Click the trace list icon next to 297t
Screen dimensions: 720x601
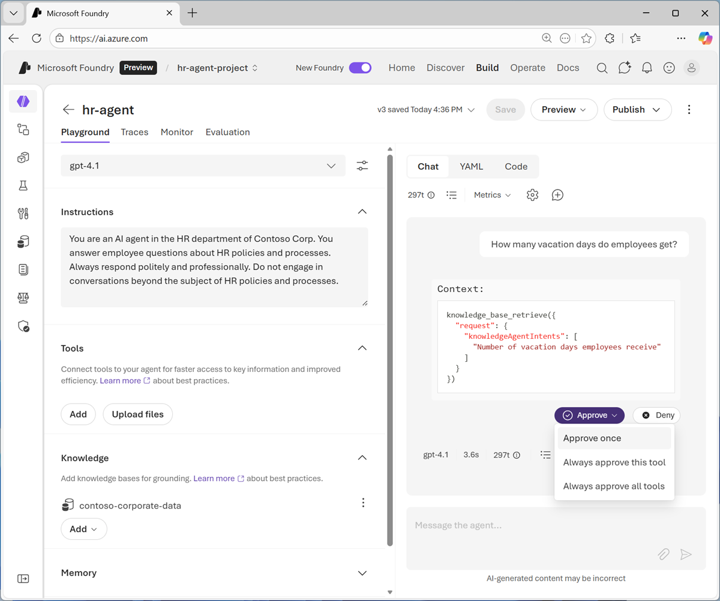point(452,194)
